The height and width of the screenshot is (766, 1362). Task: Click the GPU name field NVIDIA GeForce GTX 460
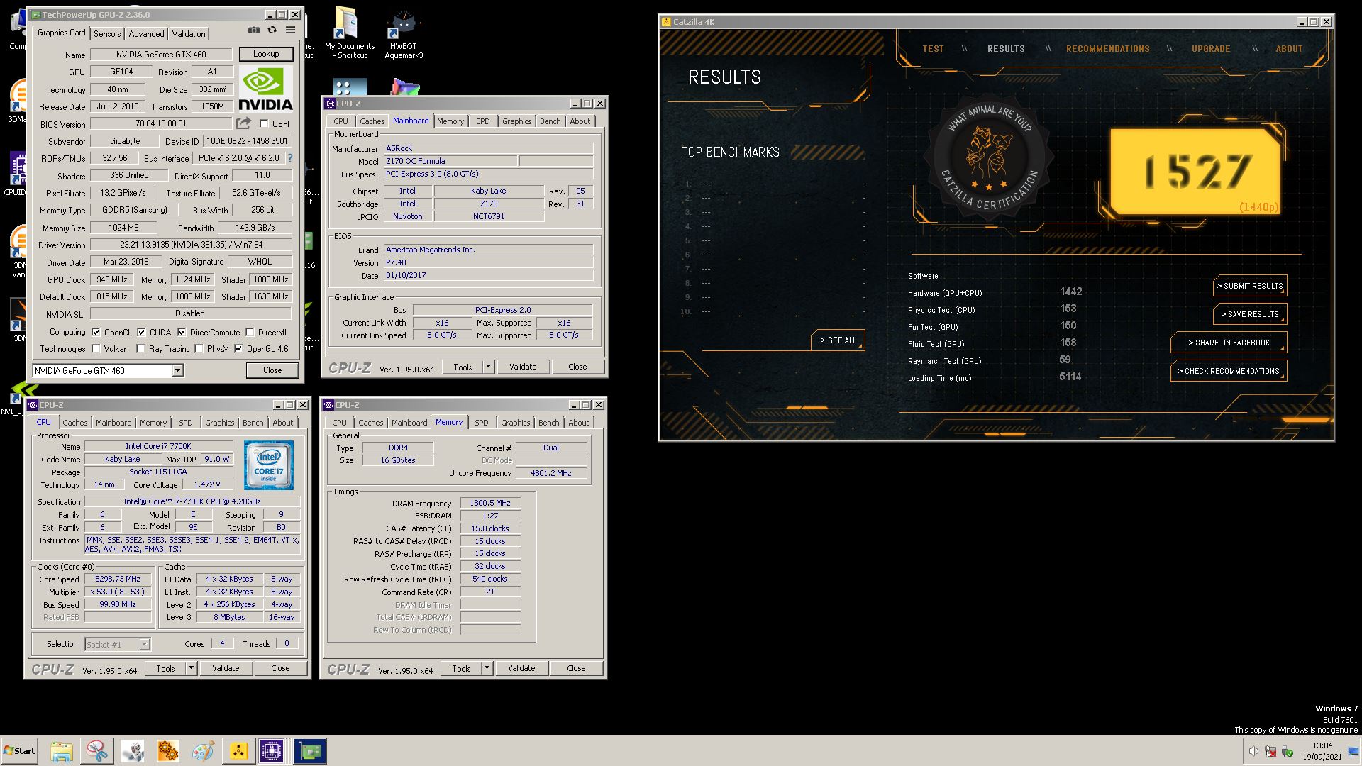click(x=161, y=55)
